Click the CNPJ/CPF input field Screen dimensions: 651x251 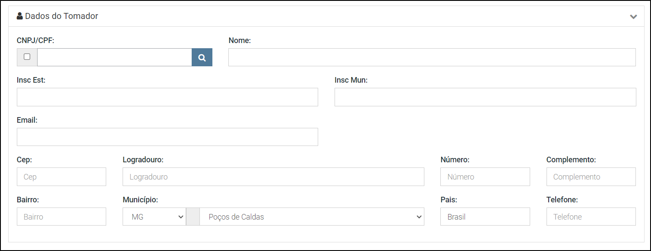(x=114, y=57)
